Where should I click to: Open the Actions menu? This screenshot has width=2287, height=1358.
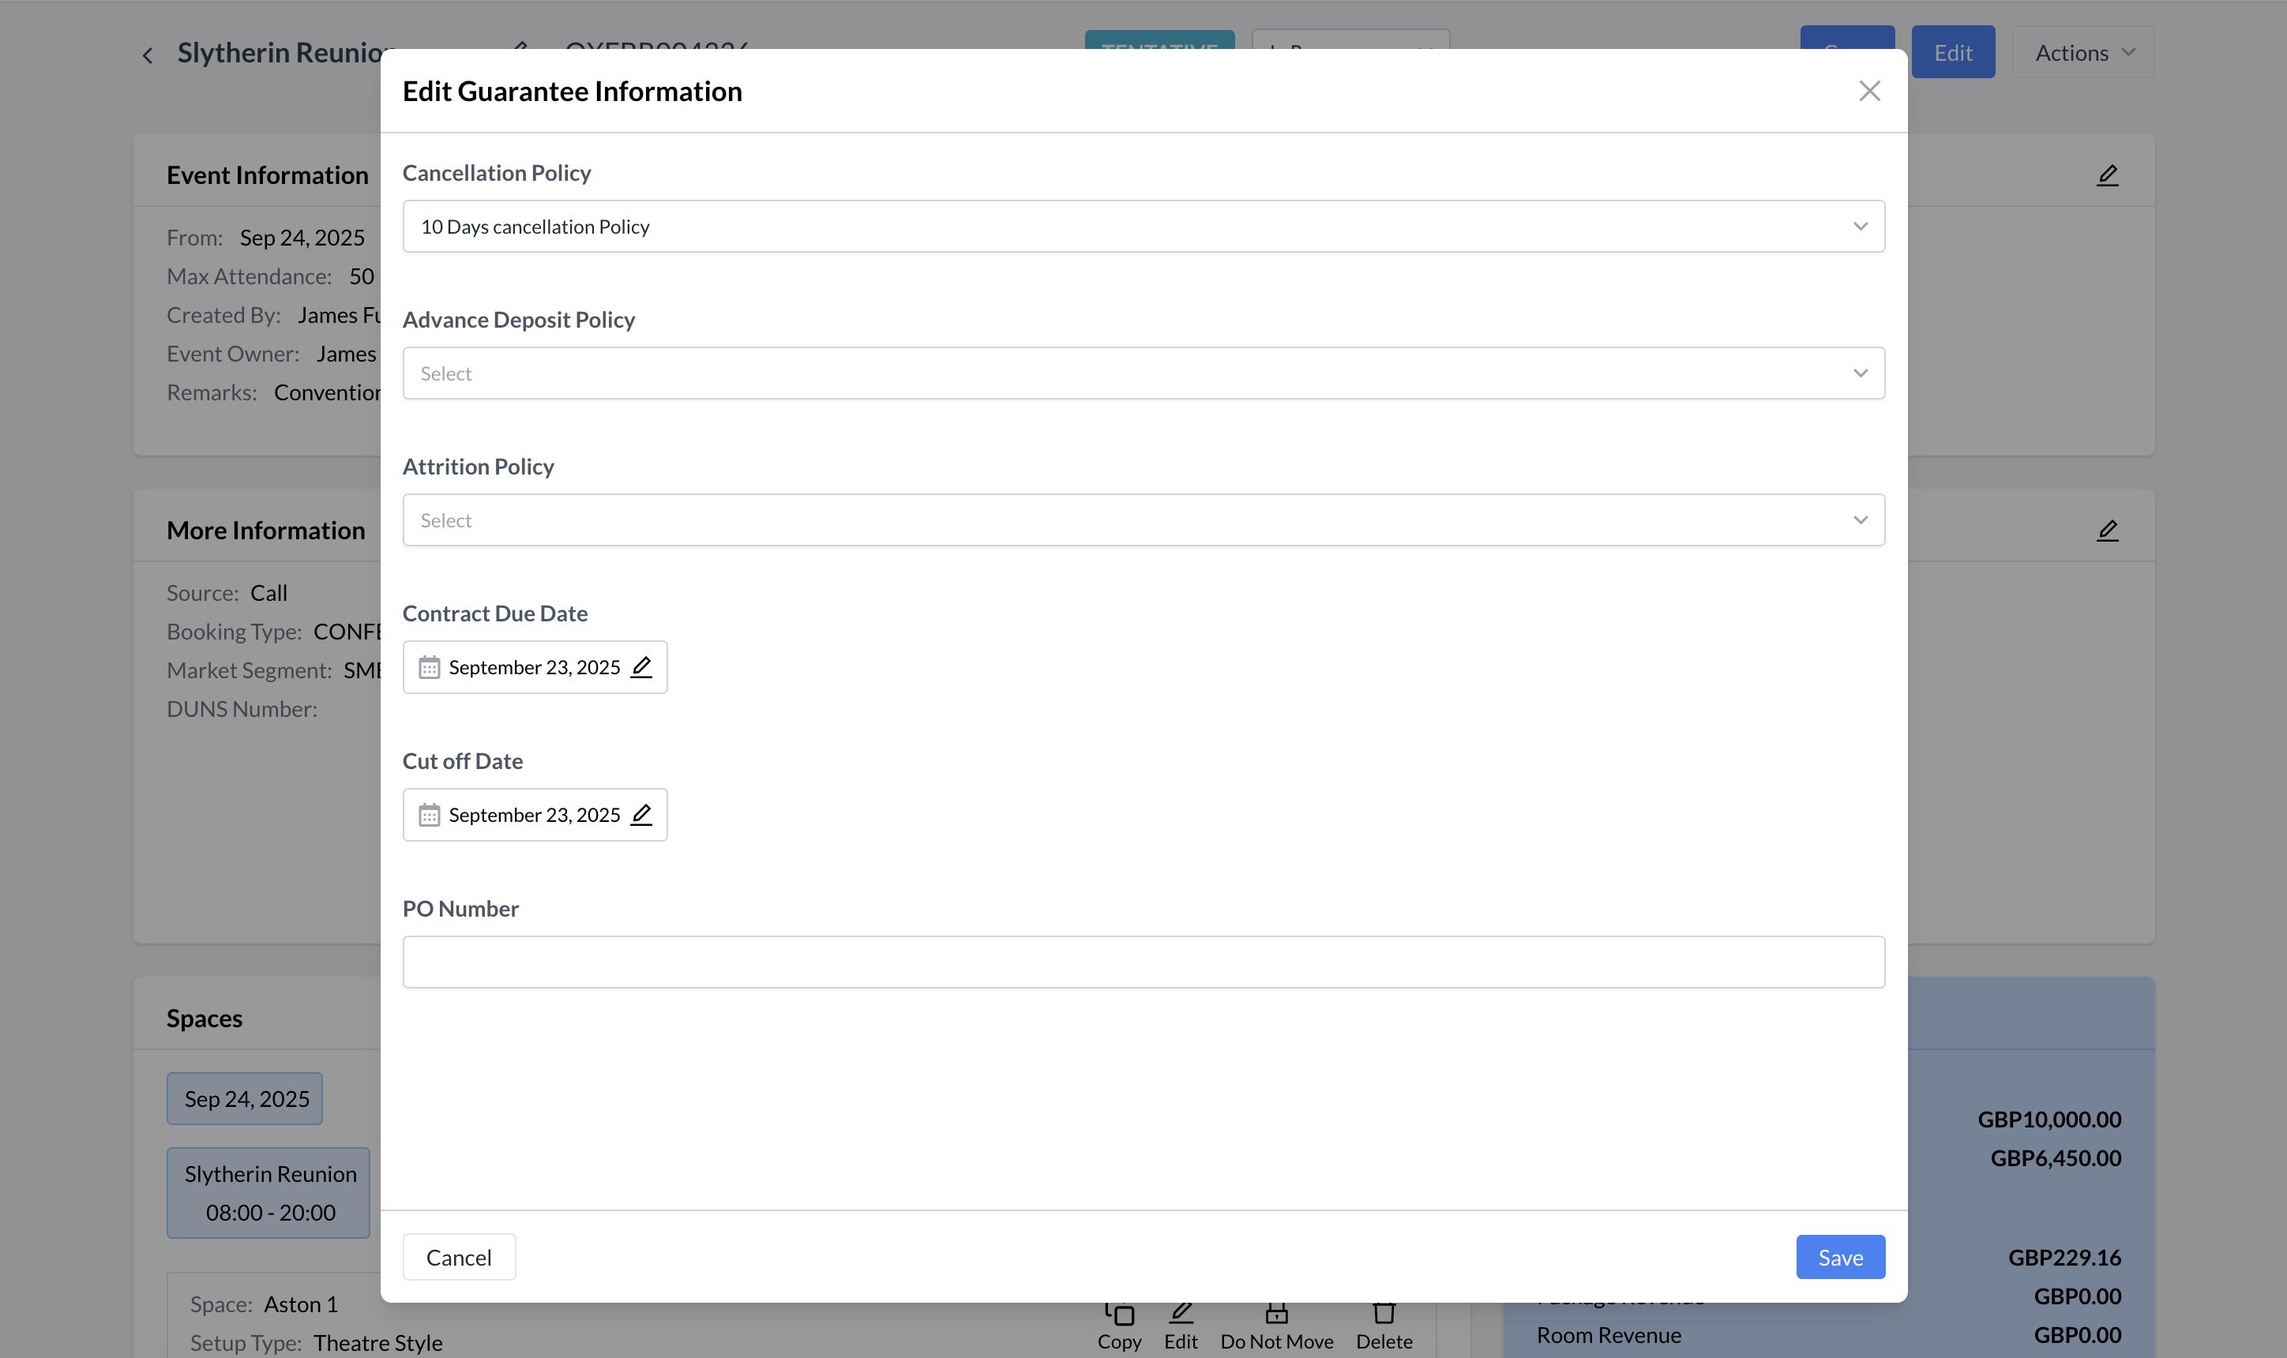(2083, 53)
